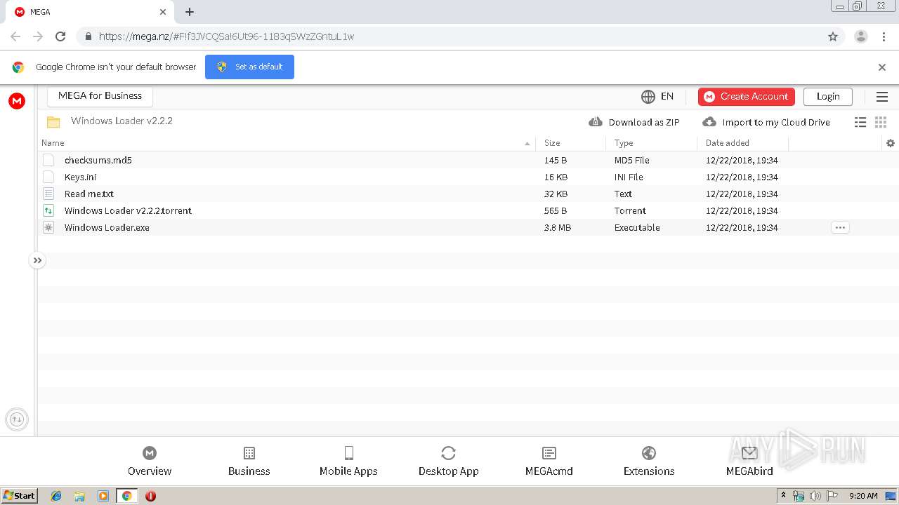Click the address bar URL

tap(226, 36)
